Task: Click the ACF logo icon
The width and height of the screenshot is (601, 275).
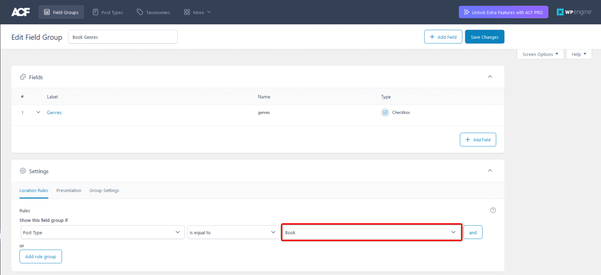Action: click(x=20, y=11)
